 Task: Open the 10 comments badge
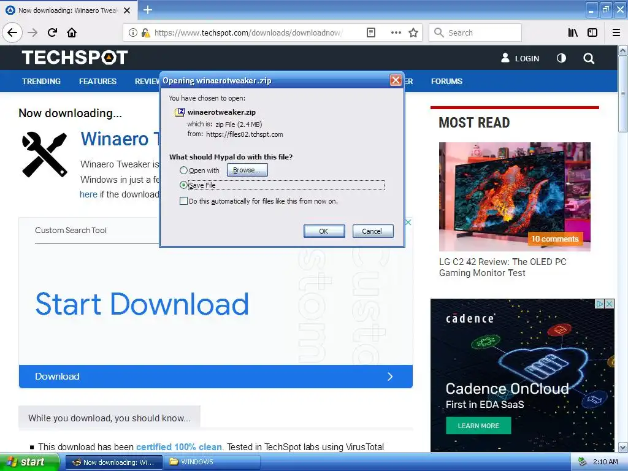tap(555, 239)
